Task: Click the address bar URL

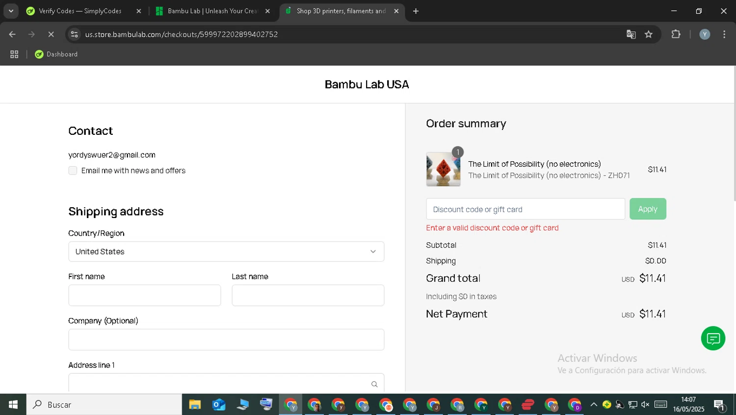Action: 182,34
